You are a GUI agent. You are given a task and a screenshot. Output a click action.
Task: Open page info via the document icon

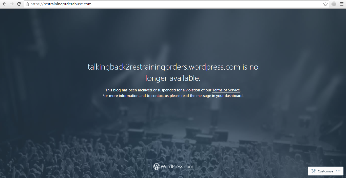[27, 4]
